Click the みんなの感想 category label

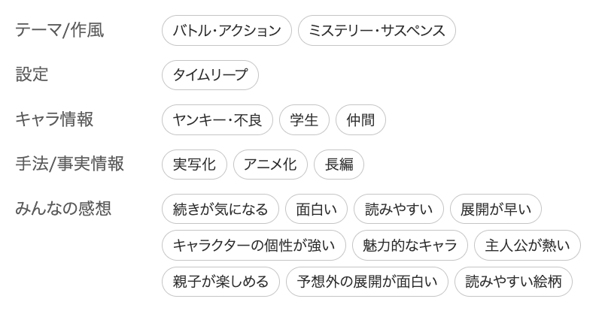coord(63,208)
